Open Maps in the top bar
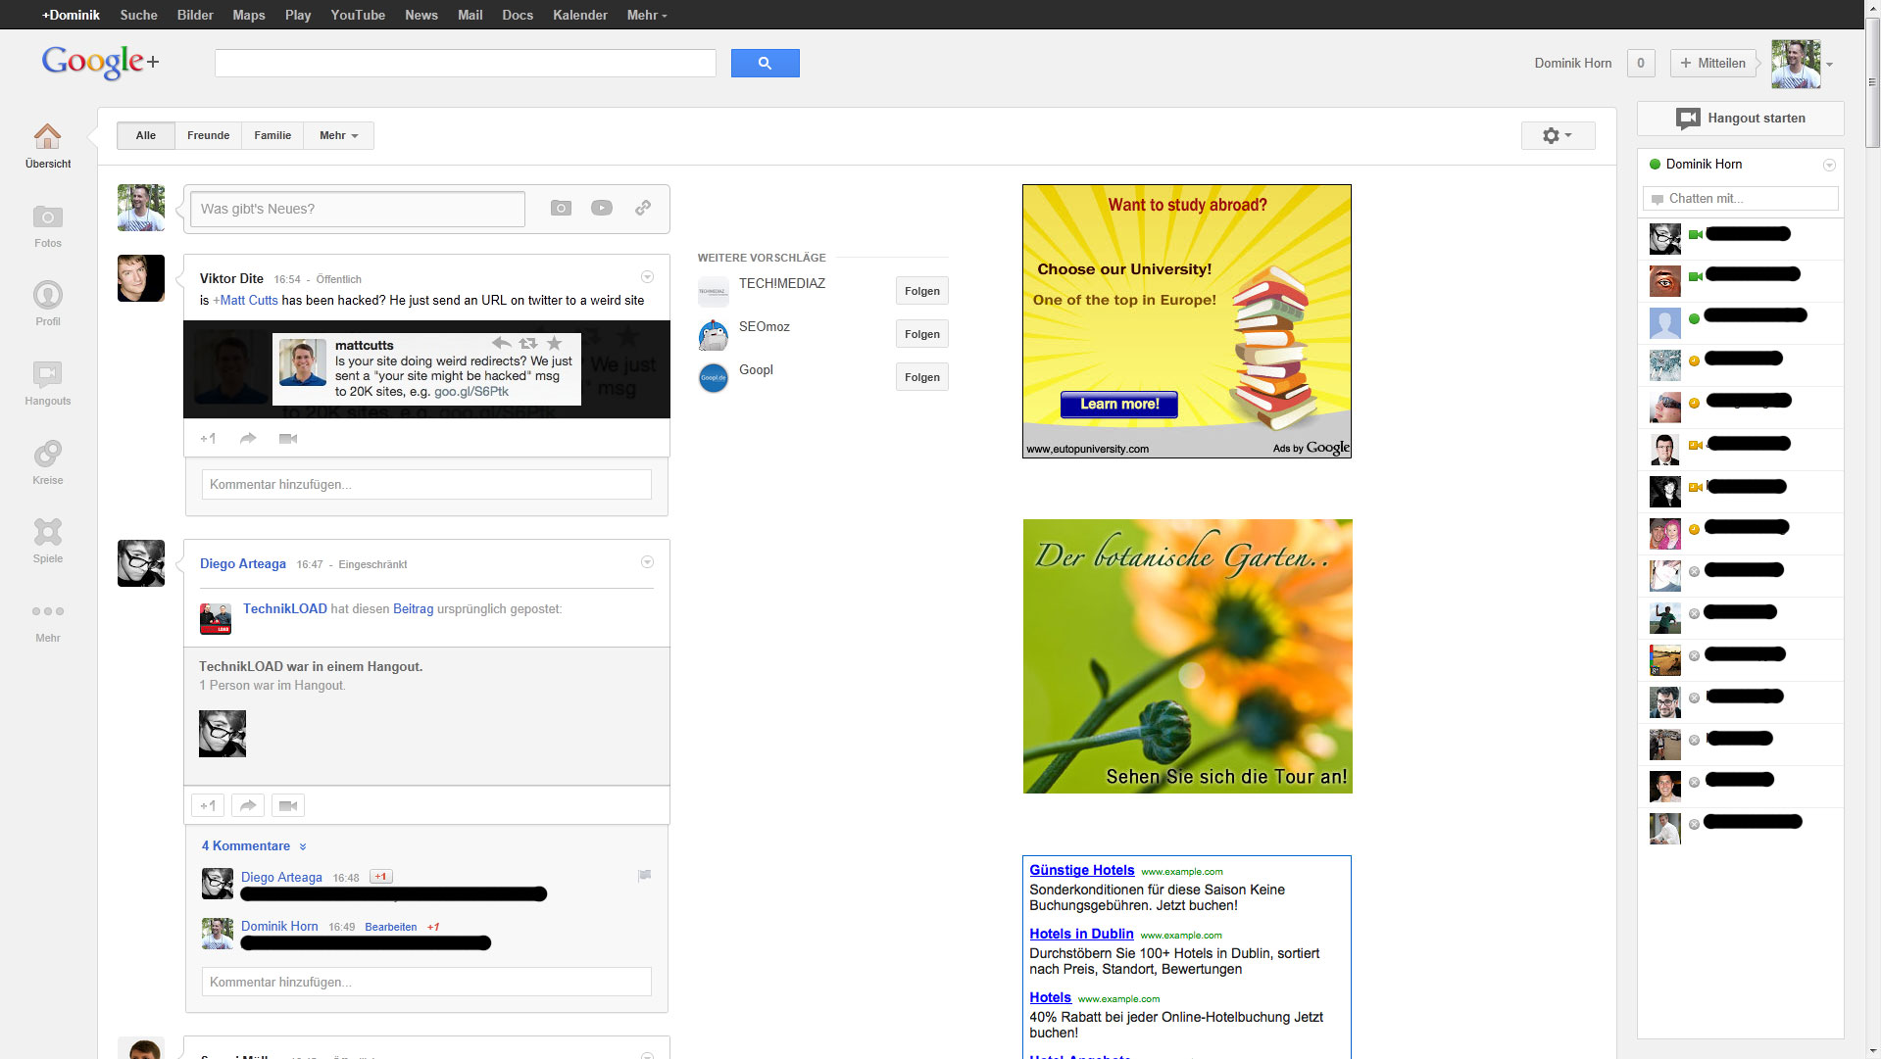The image size is (1881, 1059). point(249,15)
